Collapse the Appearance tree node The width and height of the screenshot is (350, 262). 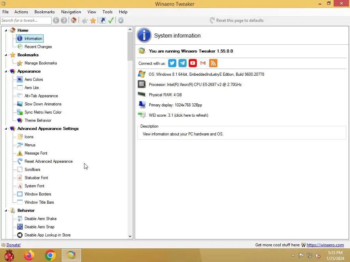click(x=6, y=71)
